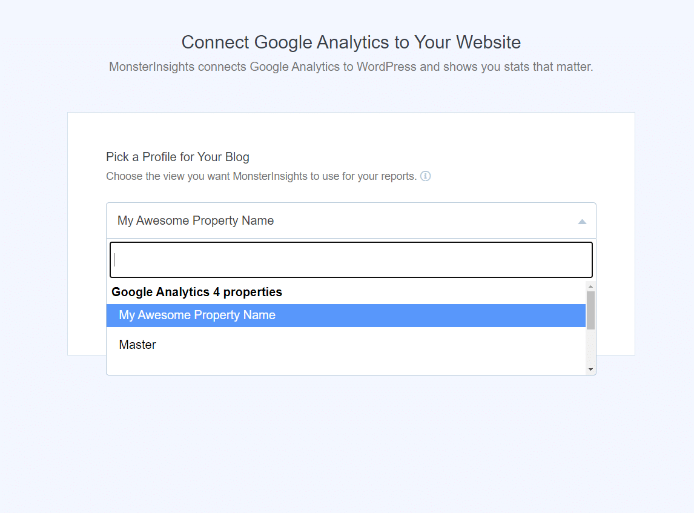Image resolution: width=694 pixels, height=513 pixels.
Task: Click the Choose the view description text
Action: 261,176
